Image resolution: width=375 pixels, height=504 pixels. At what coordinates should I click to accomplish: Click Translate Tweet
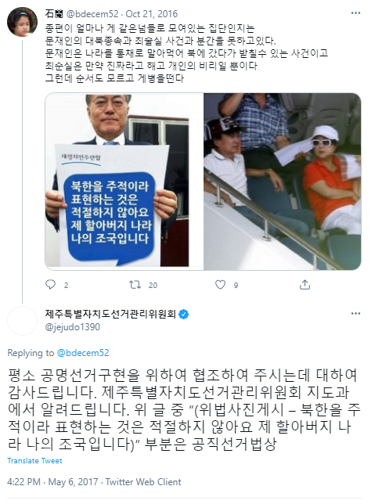(34, 461)
